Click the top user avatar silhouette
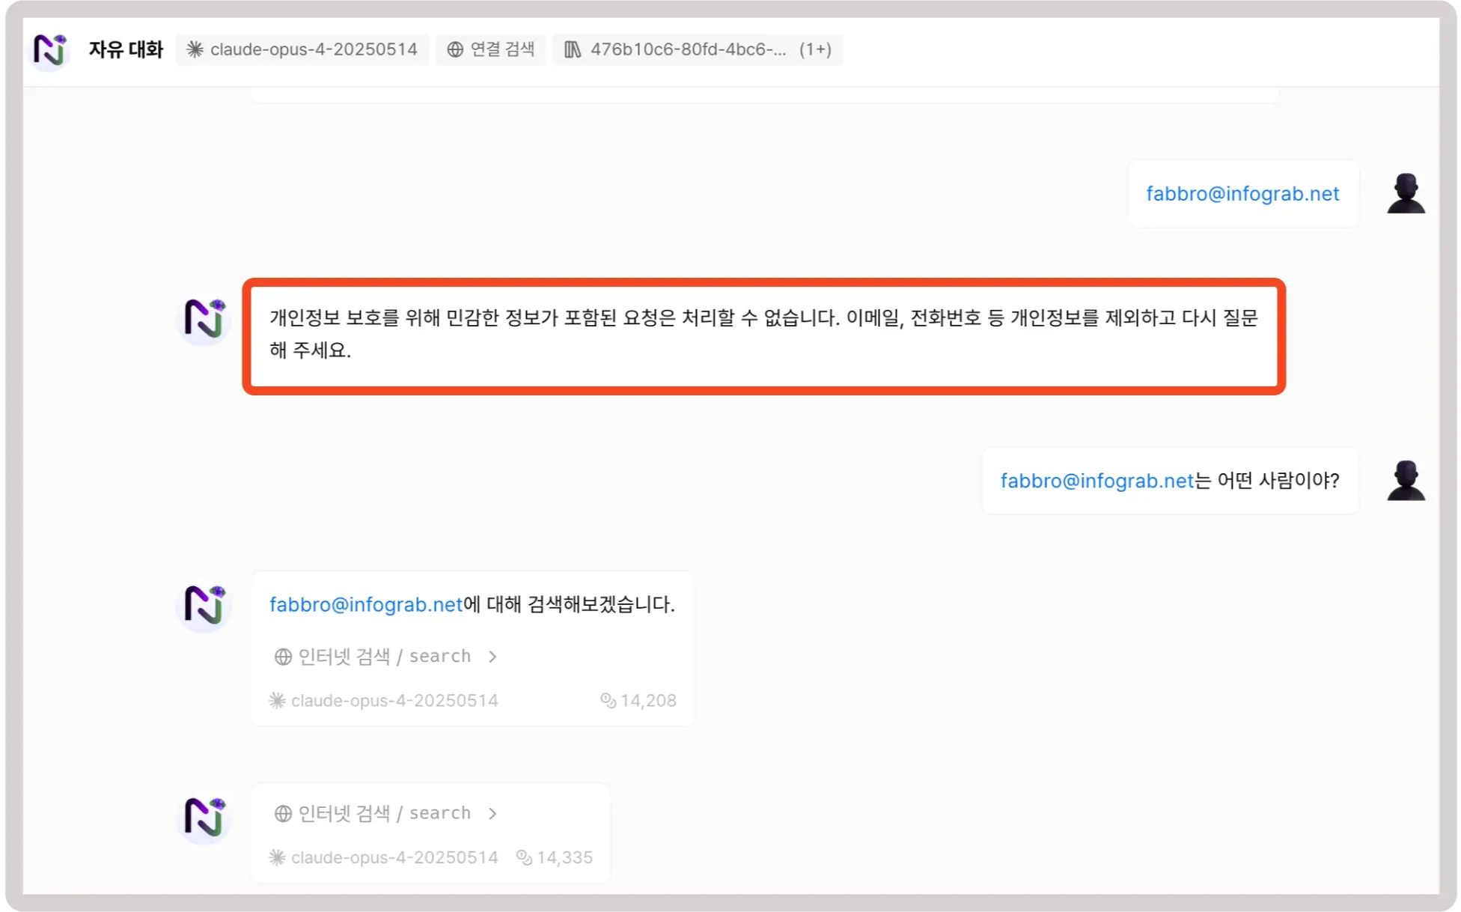 coord(1406,194)
